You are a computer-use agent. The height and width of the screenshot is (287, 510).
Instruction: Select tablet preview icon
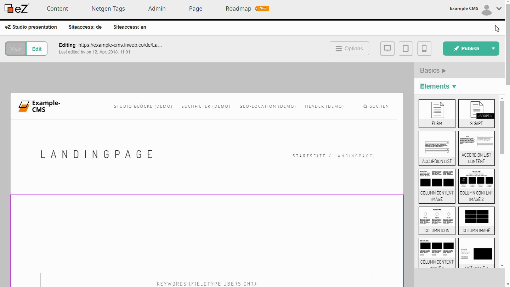click(406, 49)
